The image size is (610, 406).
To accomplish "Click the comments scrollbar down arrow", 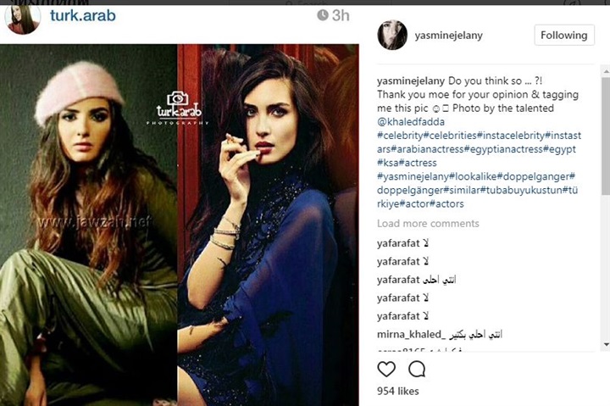I will pyautogui.click(x=606, y=344).
